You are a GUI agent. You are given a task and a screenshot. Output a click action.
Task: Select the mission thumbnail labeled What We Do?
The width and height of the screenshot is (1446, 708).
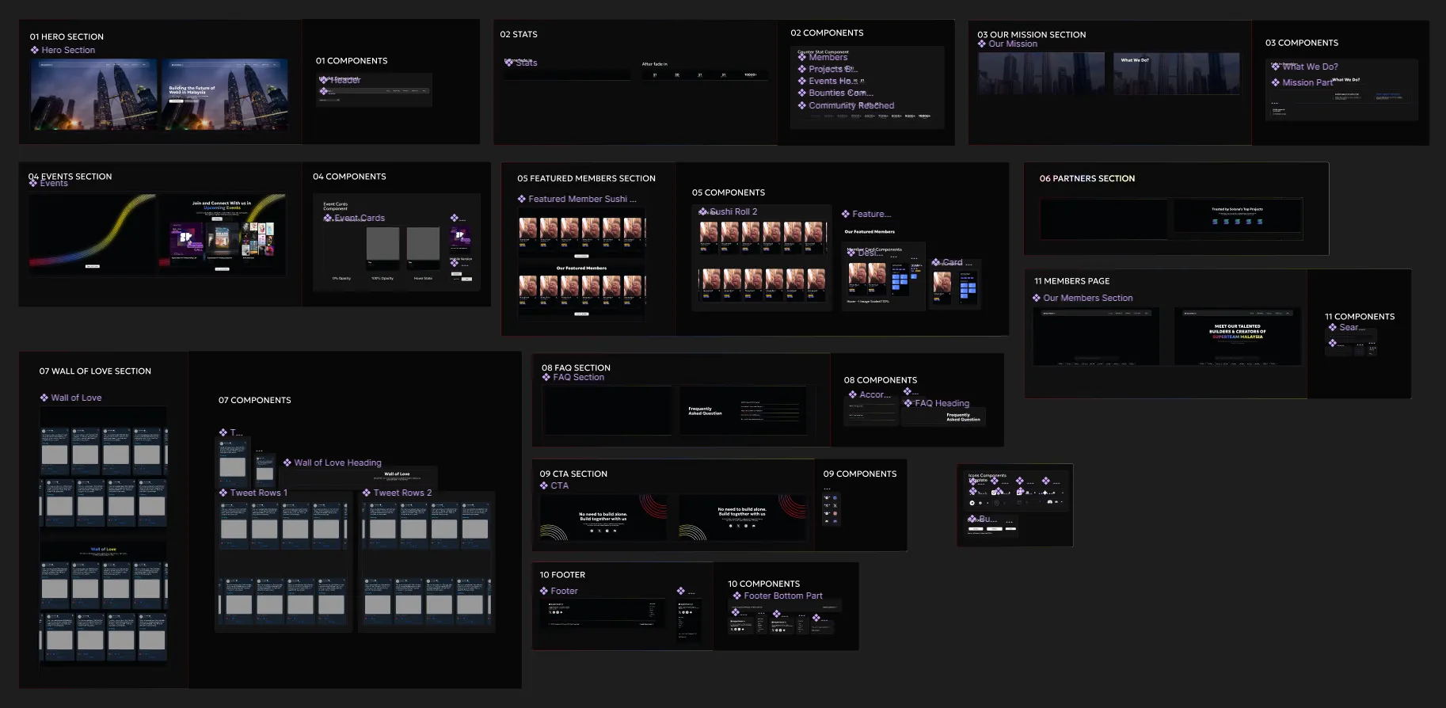point(1177,74)
